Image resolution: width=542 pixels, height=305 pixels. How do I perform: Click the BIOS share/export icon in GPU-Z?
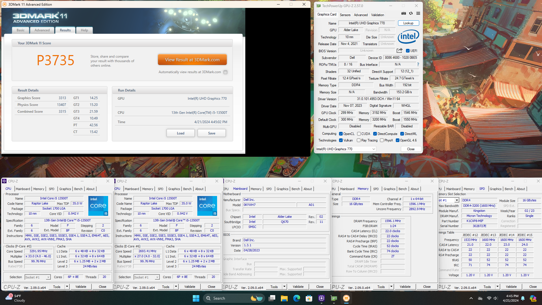399,51
